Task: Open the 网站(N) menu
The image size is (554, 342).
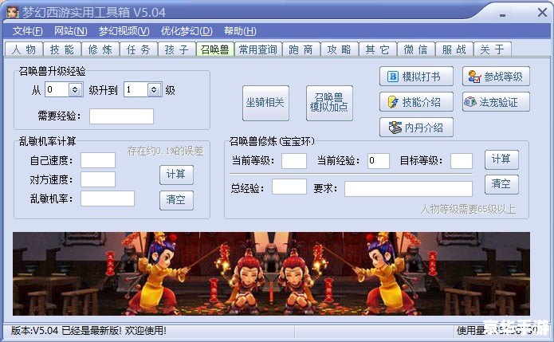Action: point(70,31)
